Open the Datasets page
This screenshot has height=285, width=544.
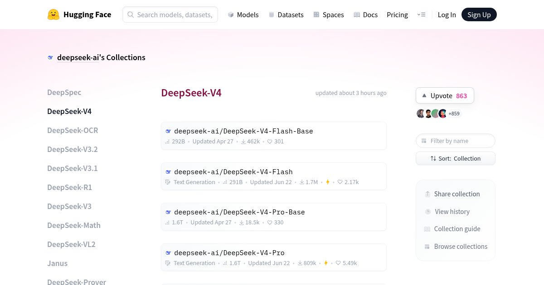[286, 14]
